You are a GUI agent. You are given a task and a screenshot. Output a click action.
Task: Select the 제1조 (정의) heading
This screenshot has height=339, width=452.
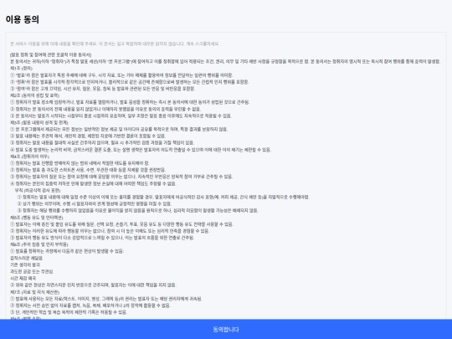click(x=21, y=69)
